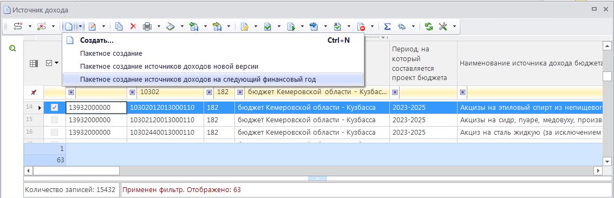Click the horizontal scrollbar thumb
Screen dimensions: 614x198
coord(76,170)
